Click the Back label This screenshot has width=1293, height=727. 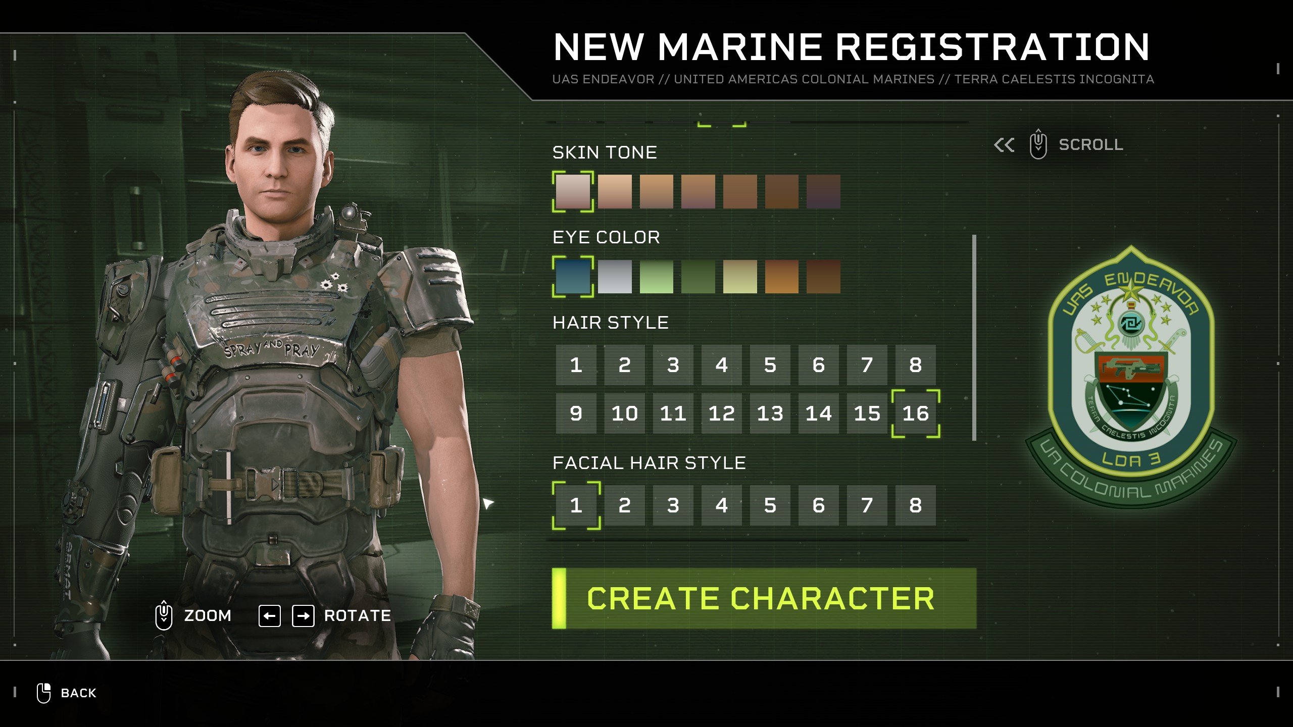click(x=78, y=693)
